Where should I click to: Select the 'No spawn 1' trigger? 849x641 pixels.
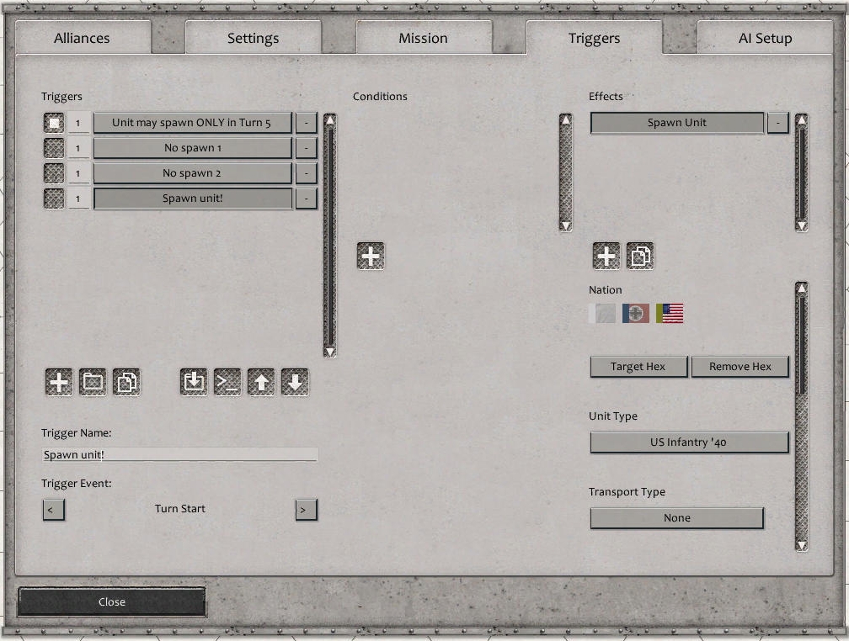[x=193, y=148]
